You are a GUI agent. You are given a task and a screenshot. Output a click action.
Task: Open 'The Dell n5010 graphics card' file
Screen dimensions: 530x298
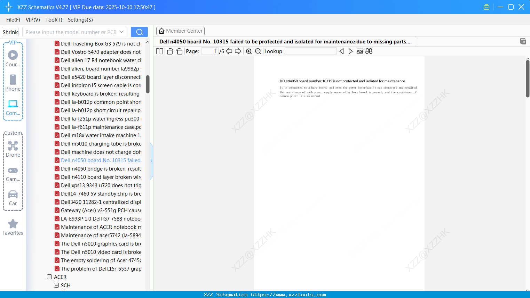[x=98, y=244]
